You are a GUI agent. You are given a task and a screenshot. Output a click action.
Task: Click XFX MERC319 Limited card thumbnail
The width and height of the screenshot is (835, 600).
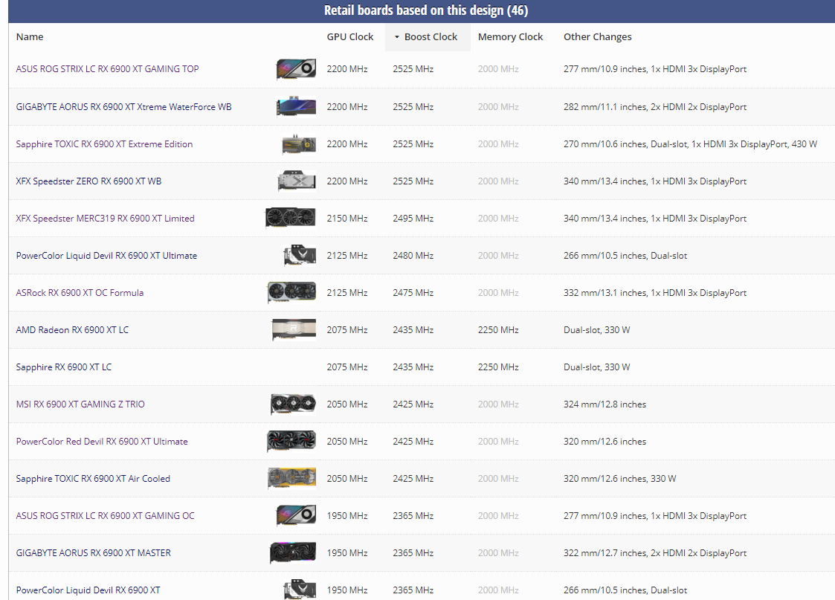(x=291, y=218)
